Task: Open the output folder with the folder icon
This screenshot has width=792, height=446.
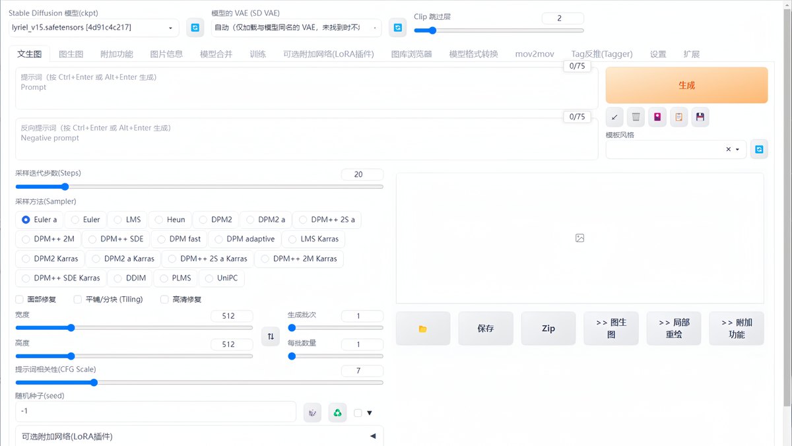Action: pyautogui.click(x=423, y=329)
